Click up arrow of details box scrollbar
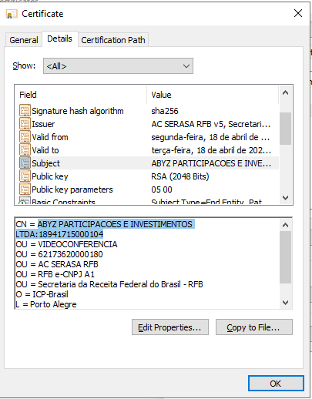Viewport: 312px width, 399px height. pos(285,225)
